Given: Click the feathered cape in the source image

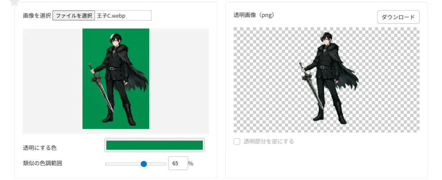Looking at the screenshot, I should coord(138,73).
